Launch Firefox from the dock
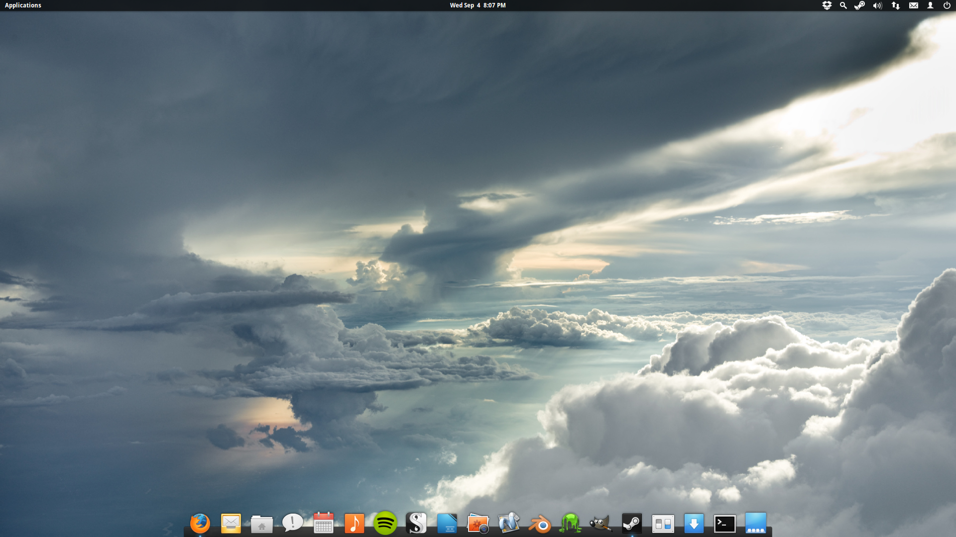 point(200,523)
